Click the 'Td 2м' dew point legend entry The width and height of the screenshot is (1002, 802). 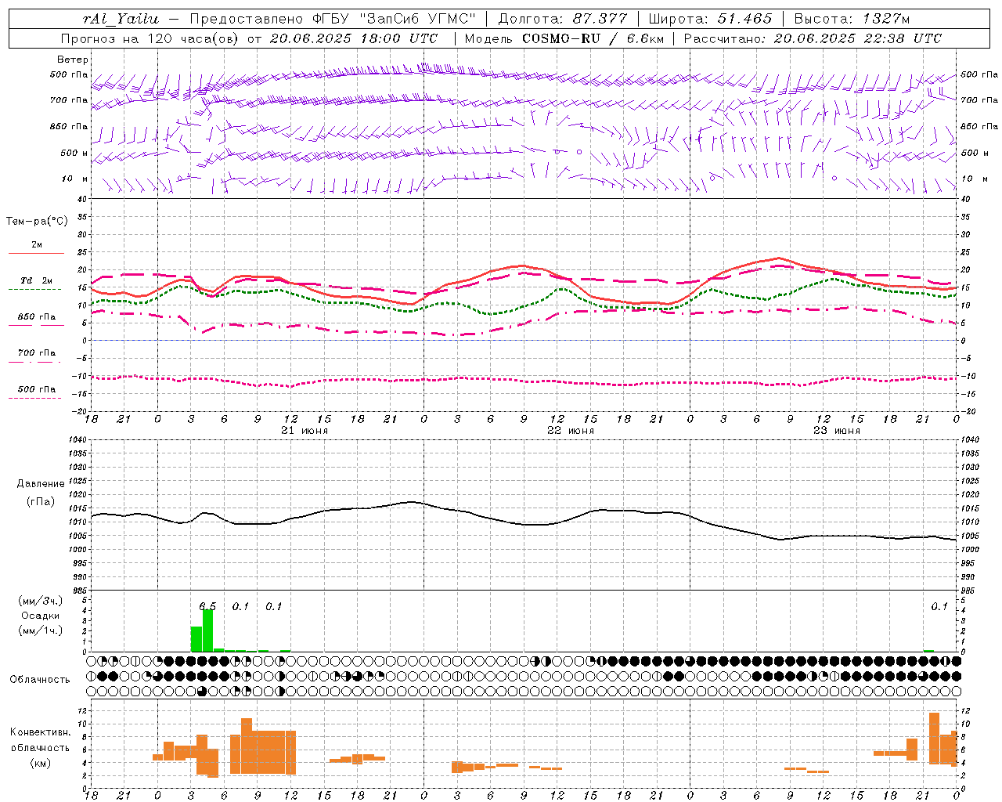click(x=37, y=280)
